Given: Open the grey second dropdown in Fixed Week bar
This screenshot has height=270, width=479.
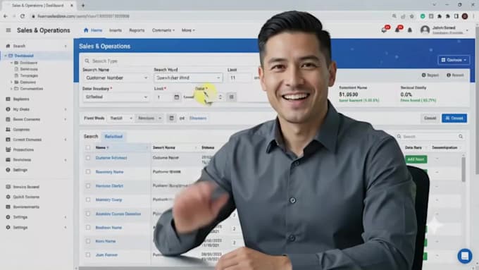Looking at the screenshot, I should tap(149, 118).
